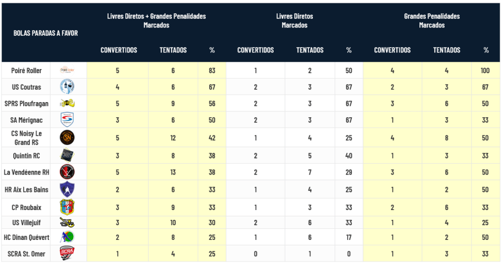Click the US Coutras club crest
Image resolution: width=503 pixels, height=264 pixels.
(x=67, y=87)
